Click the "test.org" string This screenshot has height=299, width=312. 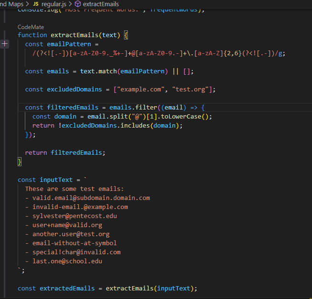tap(190, 90)
